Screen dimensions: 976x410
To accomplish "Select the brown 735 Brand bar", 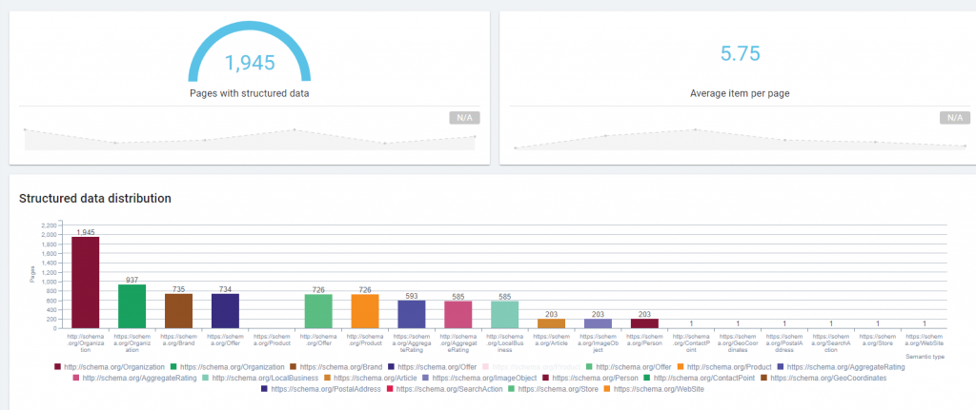I will click(x=178, y=311).
